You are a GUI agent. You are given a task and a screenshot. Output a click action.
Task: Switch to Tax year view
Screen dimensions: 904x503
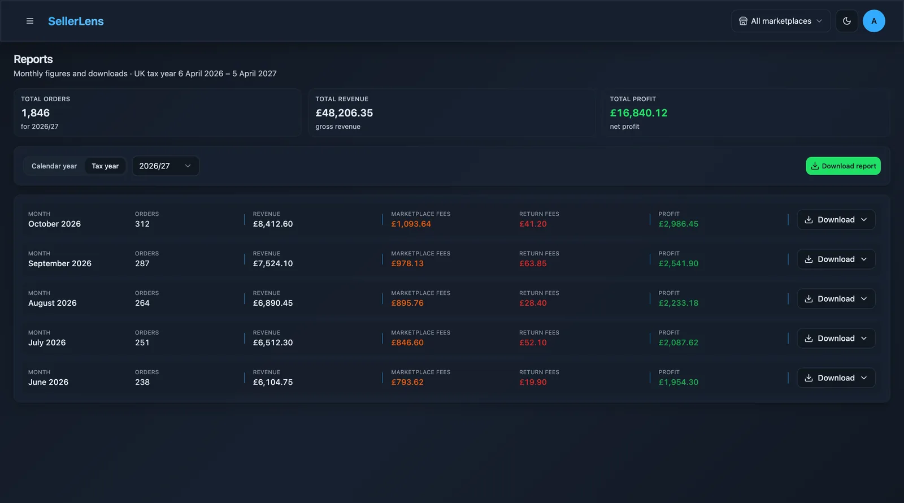105,166
